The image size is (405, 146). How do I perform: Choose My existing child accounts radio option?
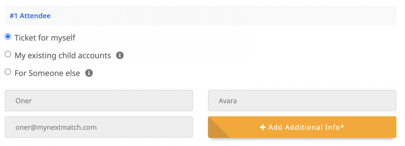click(8, 54)
